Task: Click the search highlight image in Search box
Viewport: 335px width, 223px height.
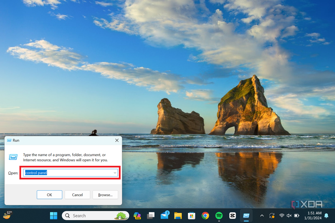Action: [121, 216]
